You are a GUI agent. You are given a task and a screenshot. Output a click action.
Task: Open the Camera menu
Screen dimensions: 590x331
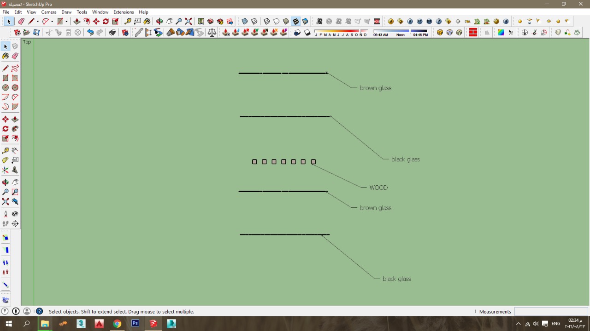(x=49, y=12)
